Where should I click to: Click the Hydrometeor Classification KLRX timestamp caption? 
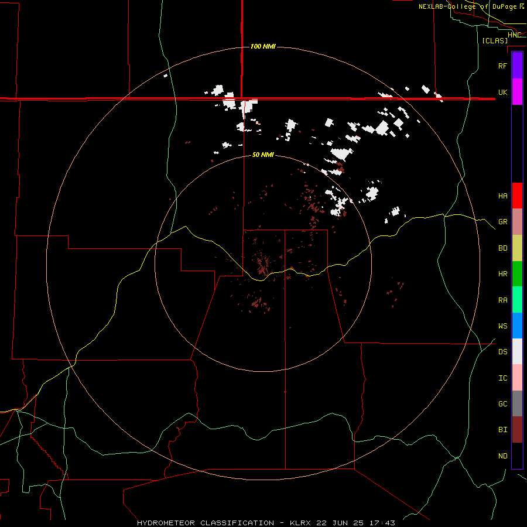coord(266,523)
